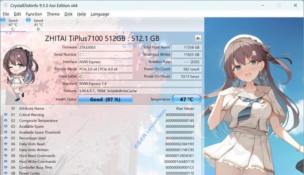Click the status dot for Available Spare Threshold
The width and height of the screenshot is (304, 175).
click(6, 132)
